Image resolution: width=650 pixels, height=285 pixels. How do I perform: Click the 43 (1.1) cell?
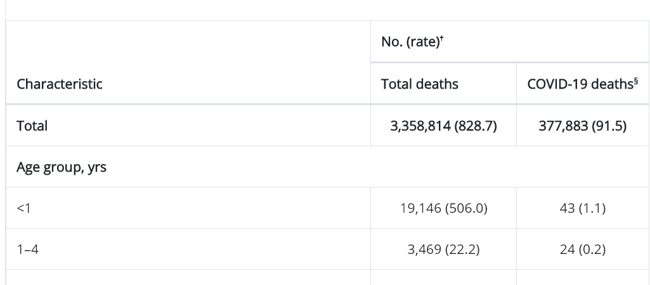click(x=582, y=208)
